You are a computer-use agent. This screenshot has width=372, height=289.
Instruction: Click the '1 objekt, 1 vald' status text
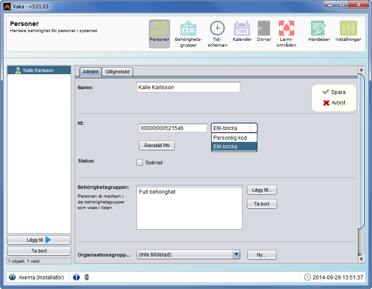pos(24,261)
